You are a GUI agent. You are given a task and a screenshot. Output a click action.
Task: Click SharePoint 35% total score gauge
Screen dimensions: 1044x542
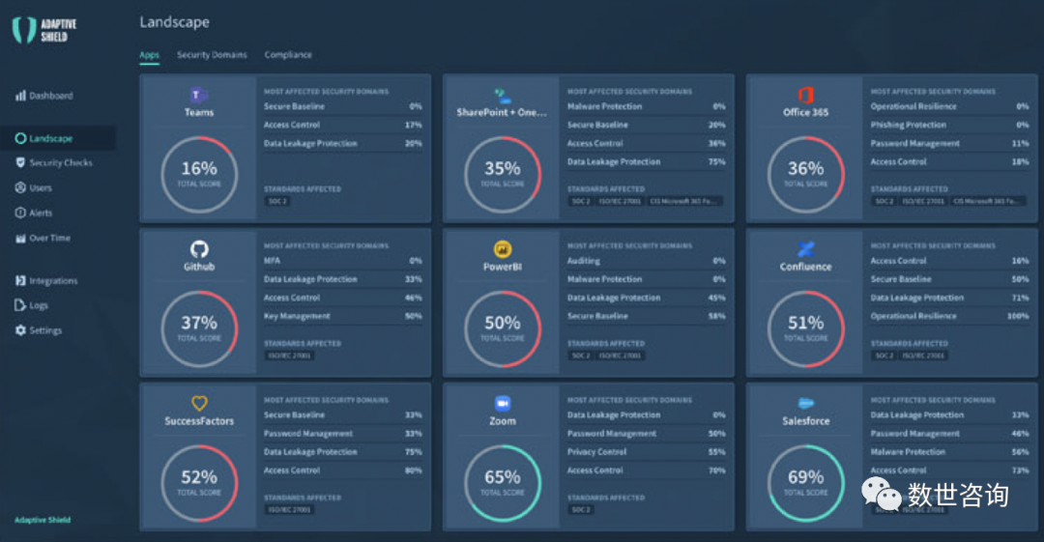coord(503,175)
